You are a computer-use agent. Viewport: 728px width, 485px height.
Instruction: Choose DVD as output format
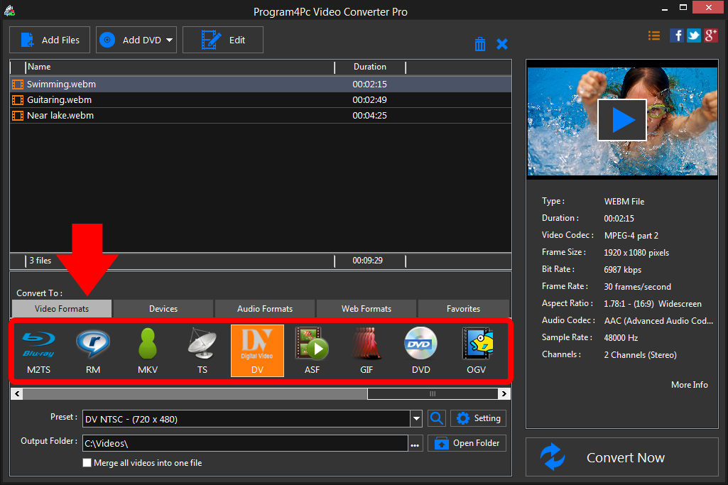coord(421,350)
